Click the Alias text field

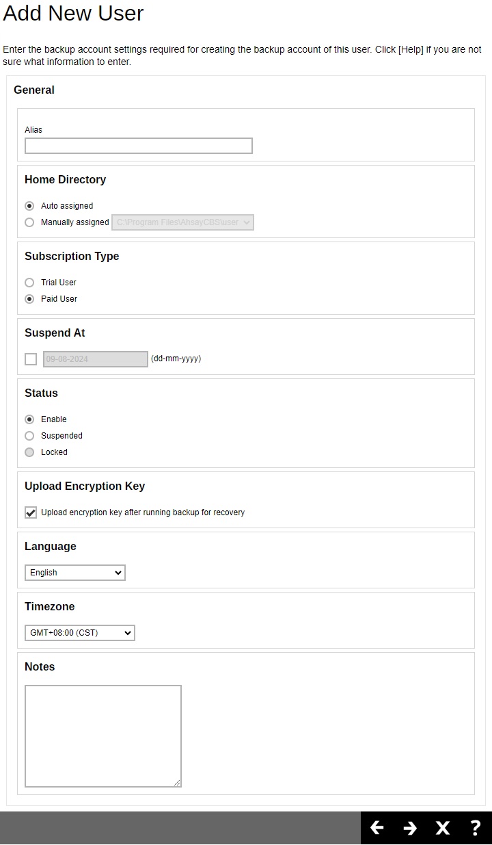139,146
